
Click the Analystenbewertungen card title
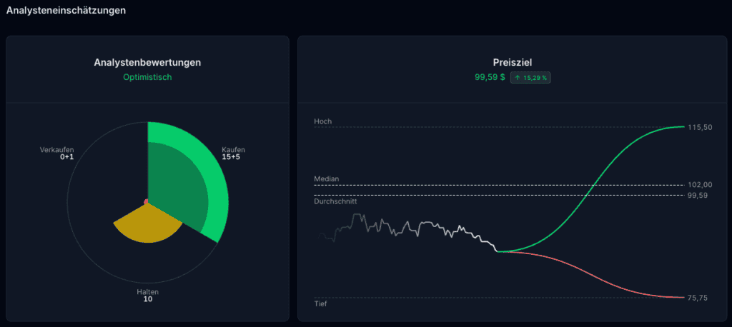coord(147,63)
